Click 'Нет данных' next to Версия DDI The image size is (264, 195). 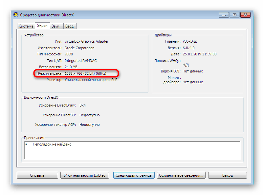(x=193, y=71)
